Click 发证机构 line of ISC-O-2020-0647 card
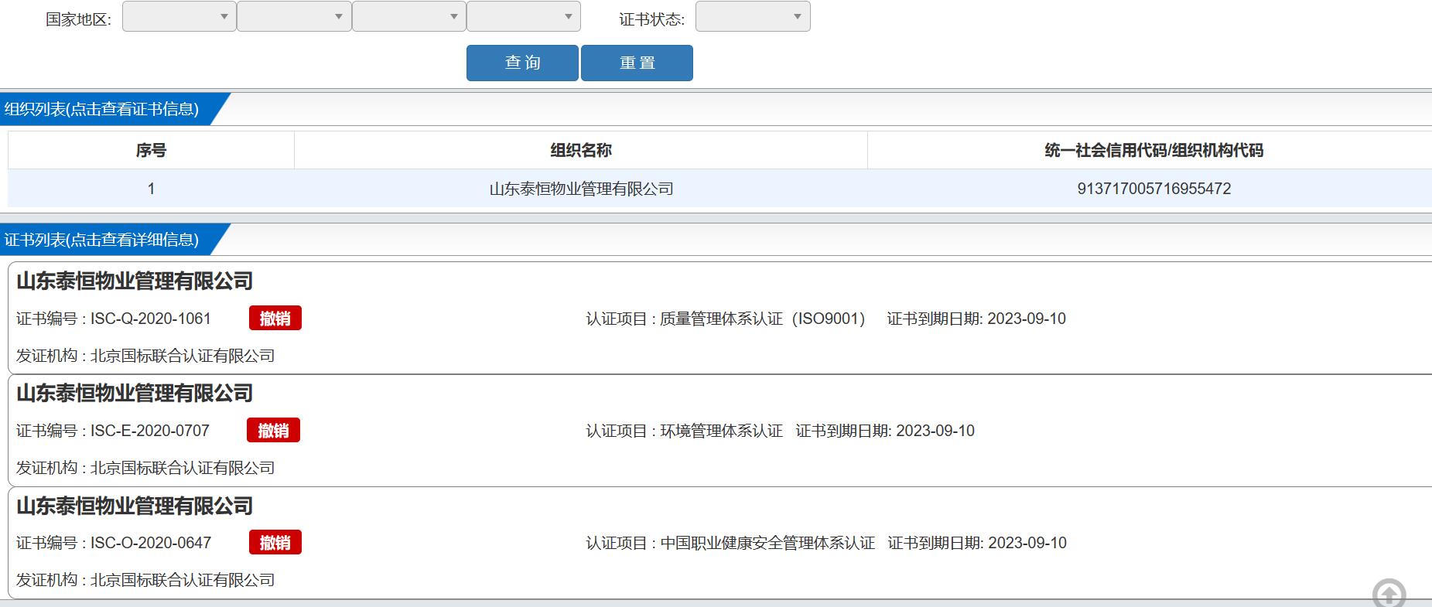 click(145, 580)
